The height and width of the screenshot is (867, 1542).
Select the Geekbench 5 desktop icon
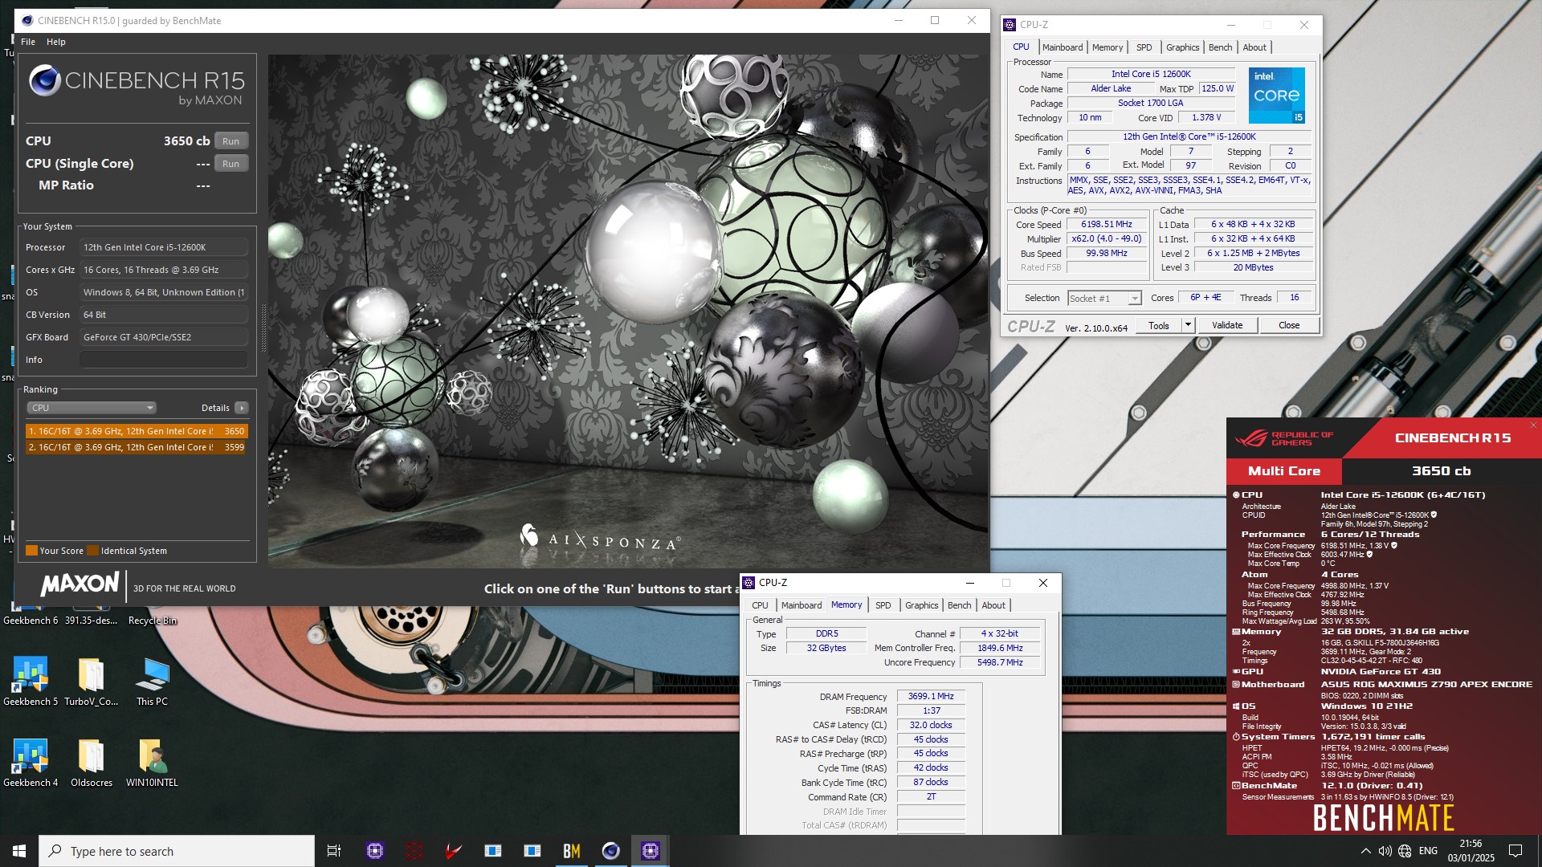31,682
